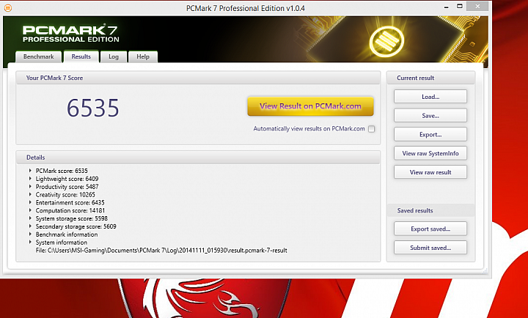The height and width of the screenshot is (318, 528).
Task: Switch to the Benchmark tab
Action: [x=38, y=56]
